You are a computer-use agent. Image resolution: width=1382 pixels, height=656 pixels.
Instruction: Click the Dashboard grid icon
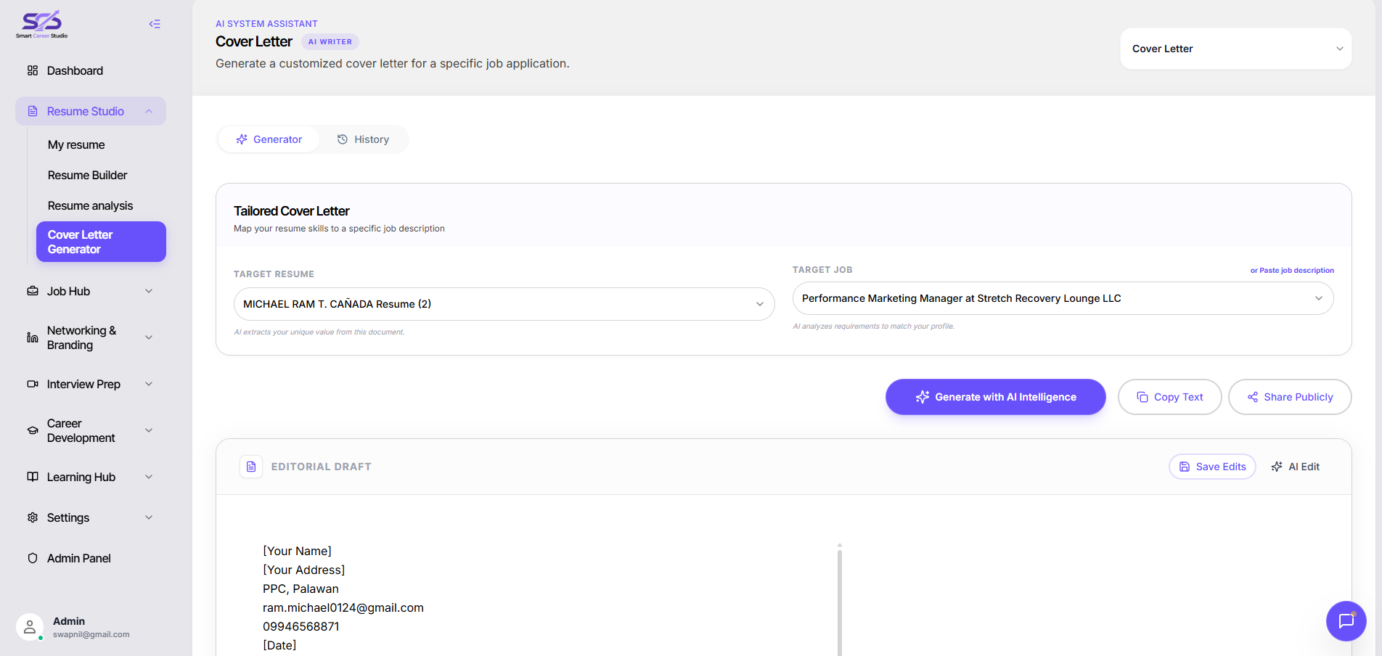coord(33,70)
